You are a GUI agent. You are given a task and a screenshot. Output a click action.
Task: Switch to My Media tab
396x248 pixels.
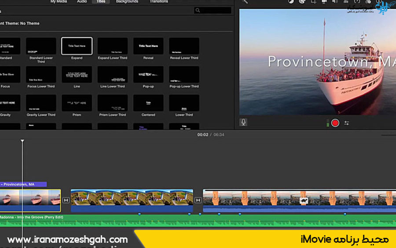pos(59,1)
